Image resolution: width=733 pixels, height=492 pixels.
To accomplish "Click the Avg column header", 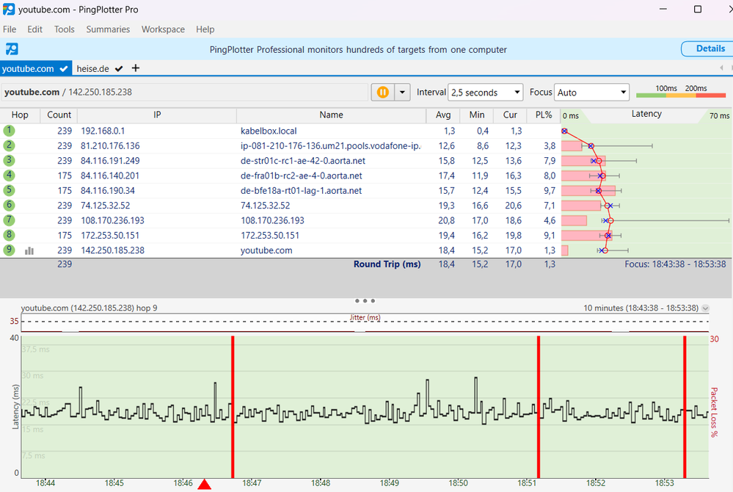I will tap(443, 115).
